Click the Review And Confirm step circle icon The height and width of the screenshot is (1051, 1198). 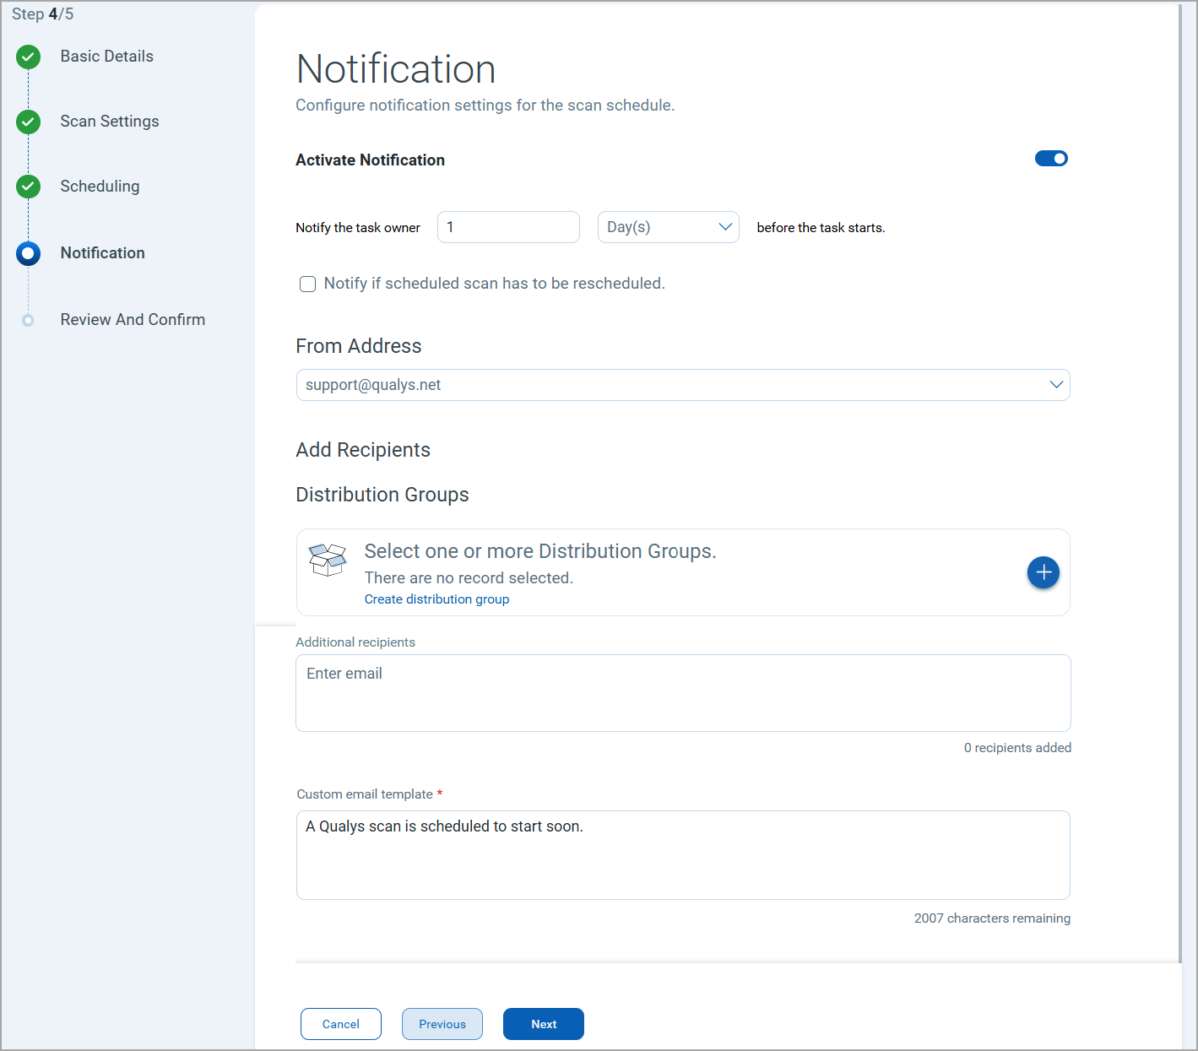click(28, 319)
